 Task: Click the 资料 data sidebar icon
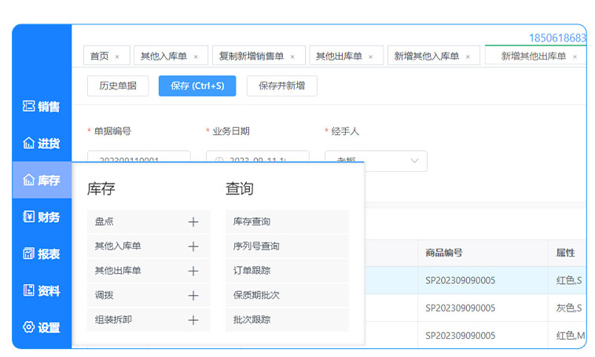click(x=29, y=291)
